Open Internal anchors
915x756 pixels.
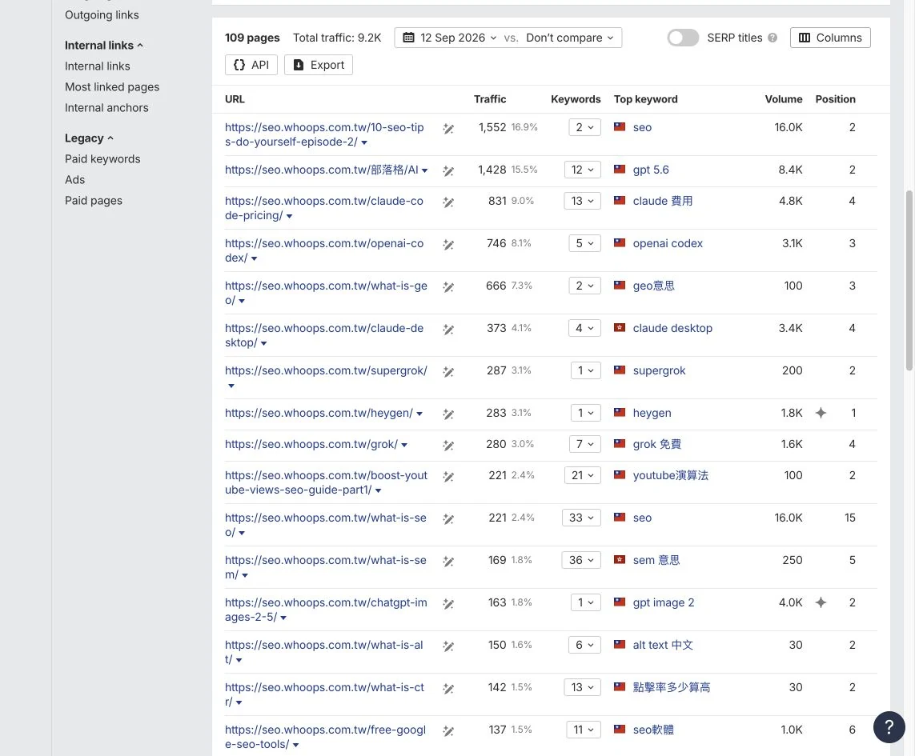106,108
